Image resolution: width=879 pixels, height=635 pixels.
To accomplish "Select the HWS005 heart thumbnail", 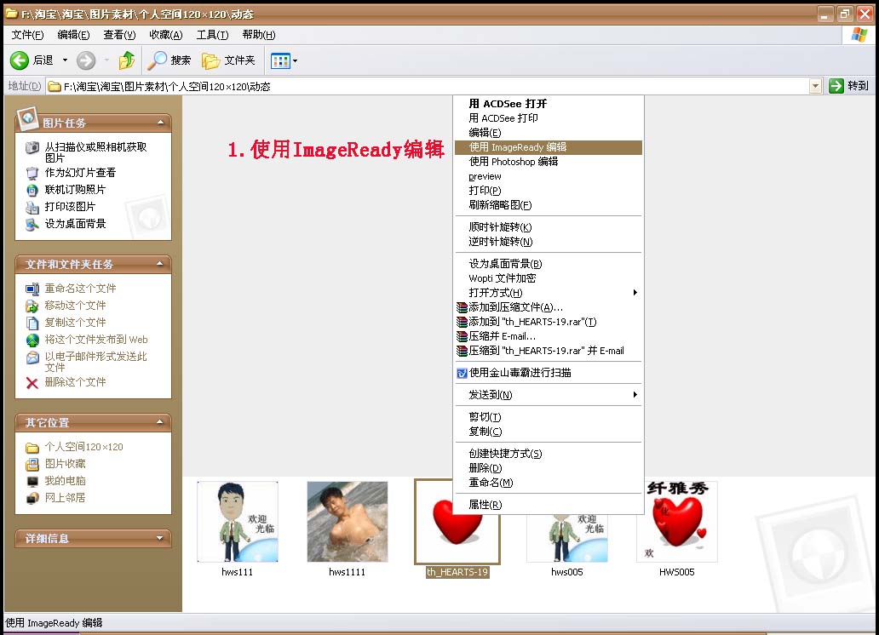I will click(x=676, y=522).
